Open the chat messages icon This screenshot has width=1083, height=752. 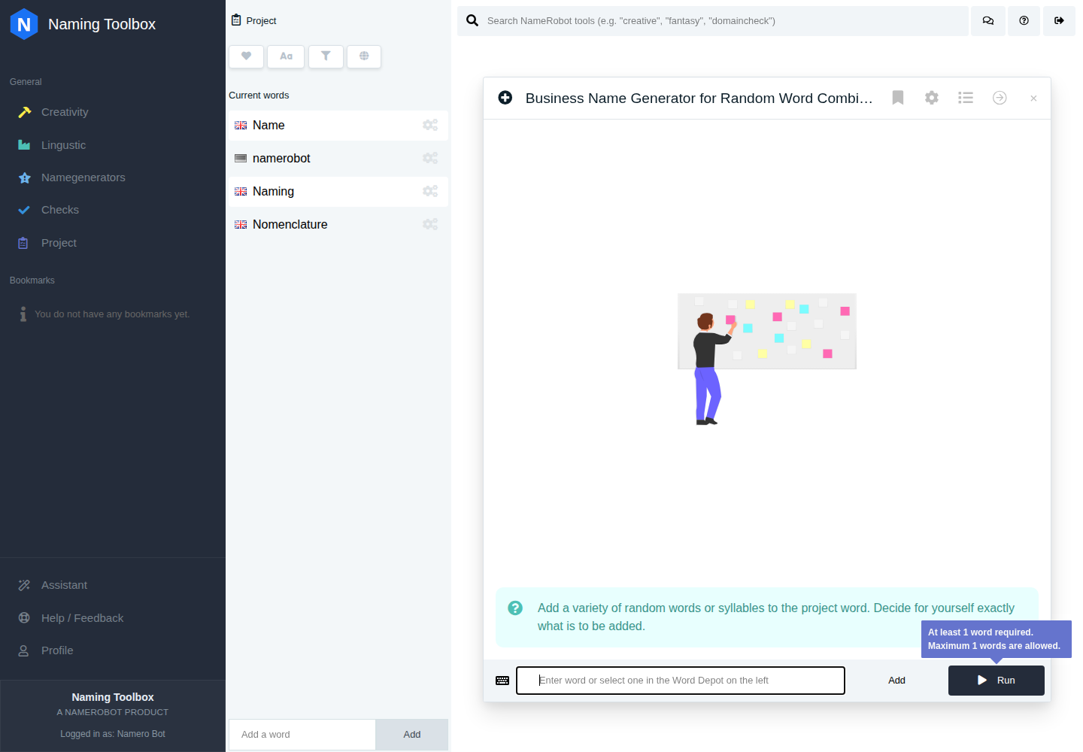click(988, 21)
